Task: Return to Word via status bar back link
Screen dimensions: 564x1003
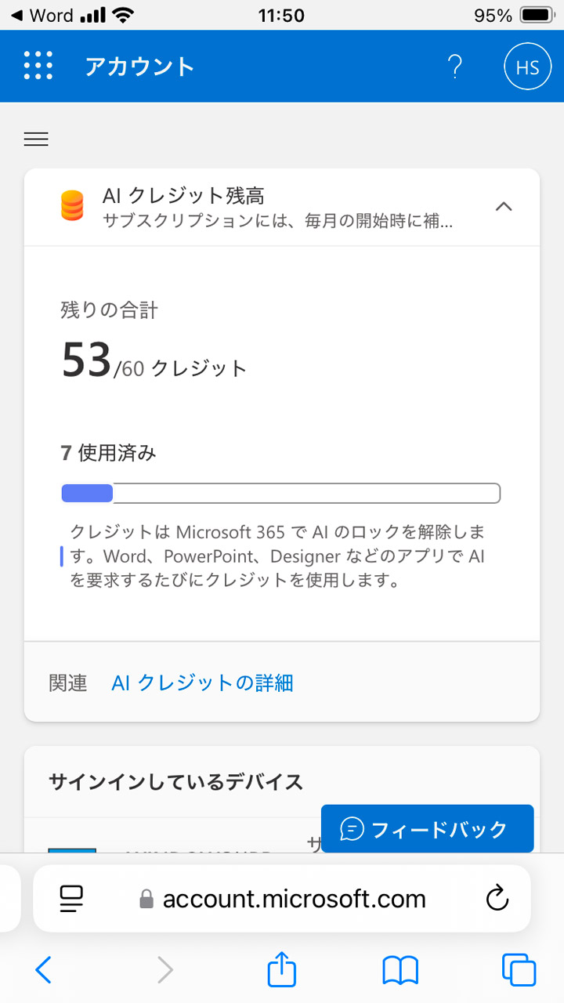Action: tap(42, 15)
